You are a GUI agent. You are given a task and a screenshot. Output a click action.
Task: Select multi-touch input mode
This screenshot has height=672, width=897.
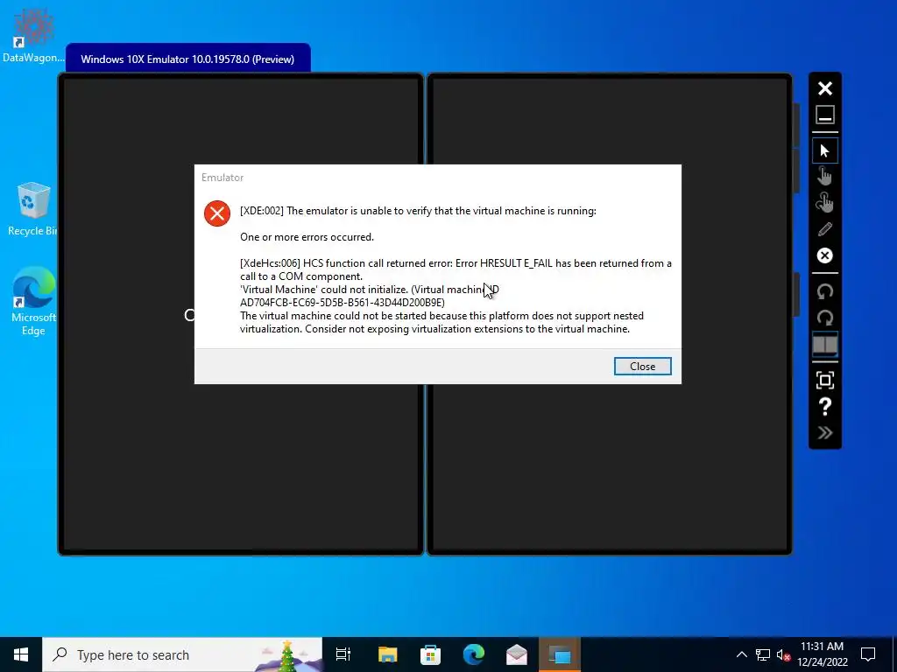(824, 202)
